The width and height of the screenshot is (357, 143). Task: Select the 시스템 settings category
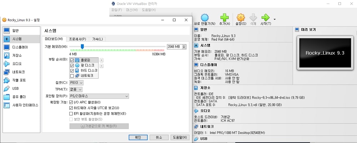[x=21, y=39]
